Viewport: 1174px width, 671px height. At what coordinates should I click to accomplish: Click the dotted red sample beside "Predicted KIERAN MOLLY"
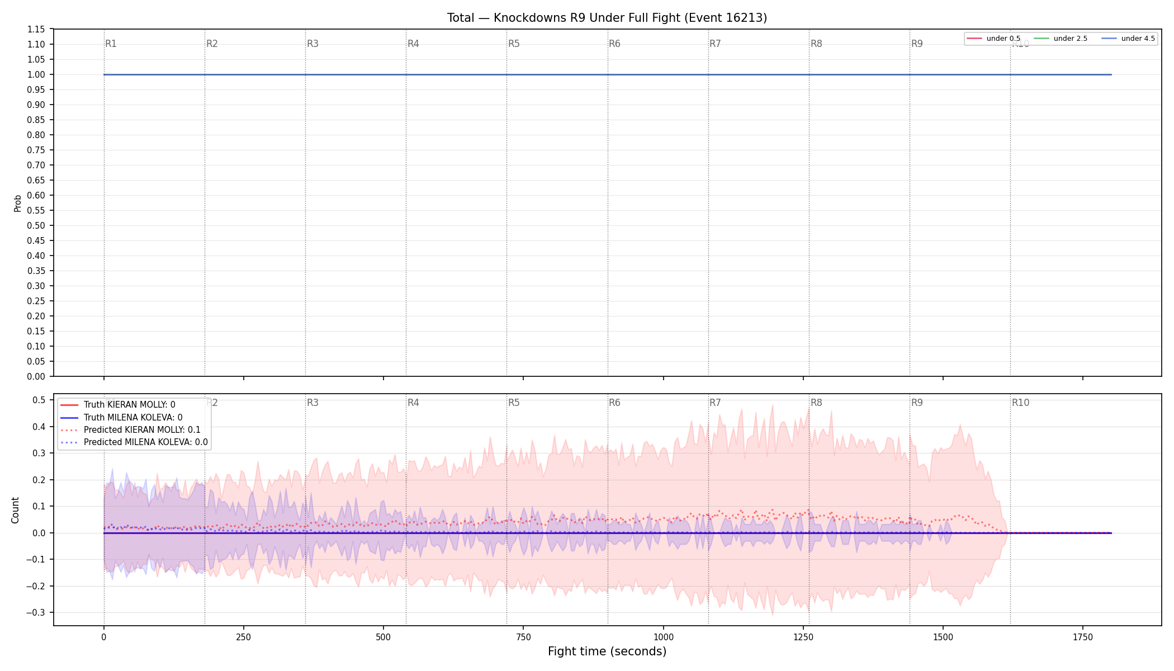coord(69,430)
